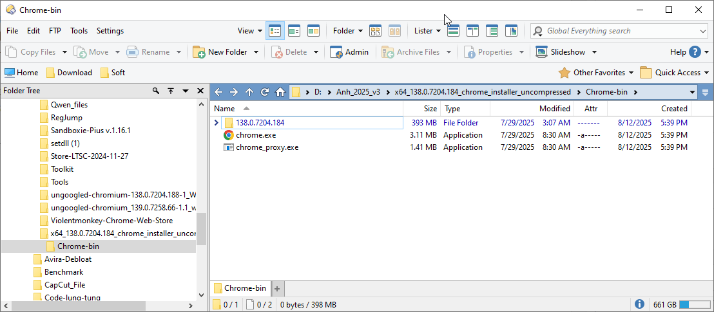
Task: Go back with the left arrow in location bar
Action: pos(218,92)
